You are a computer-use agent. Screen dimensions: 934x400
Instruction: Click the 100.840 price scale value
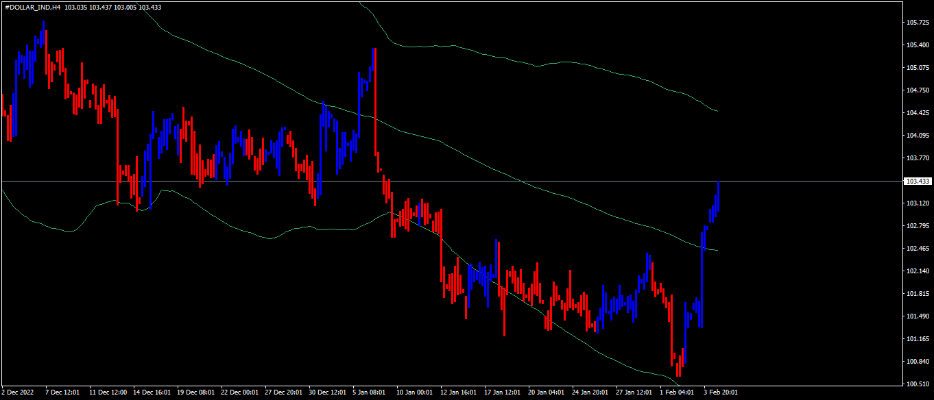918,362
